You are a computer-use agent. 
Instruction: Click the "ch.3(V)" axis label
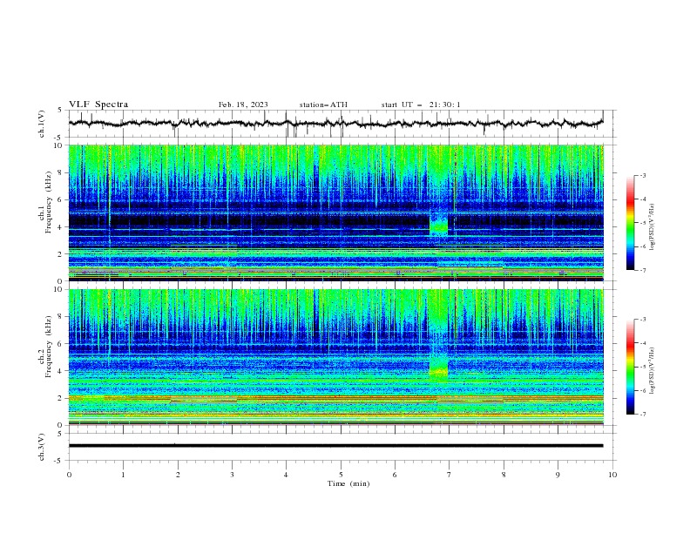tap(41, 447)
